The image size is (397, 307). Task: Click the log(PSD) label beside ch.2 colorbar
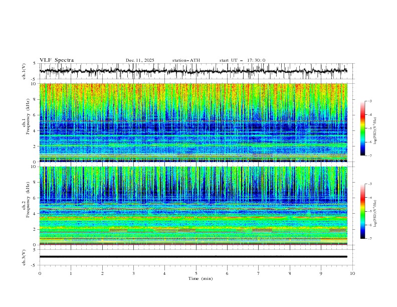coord(375,214)
